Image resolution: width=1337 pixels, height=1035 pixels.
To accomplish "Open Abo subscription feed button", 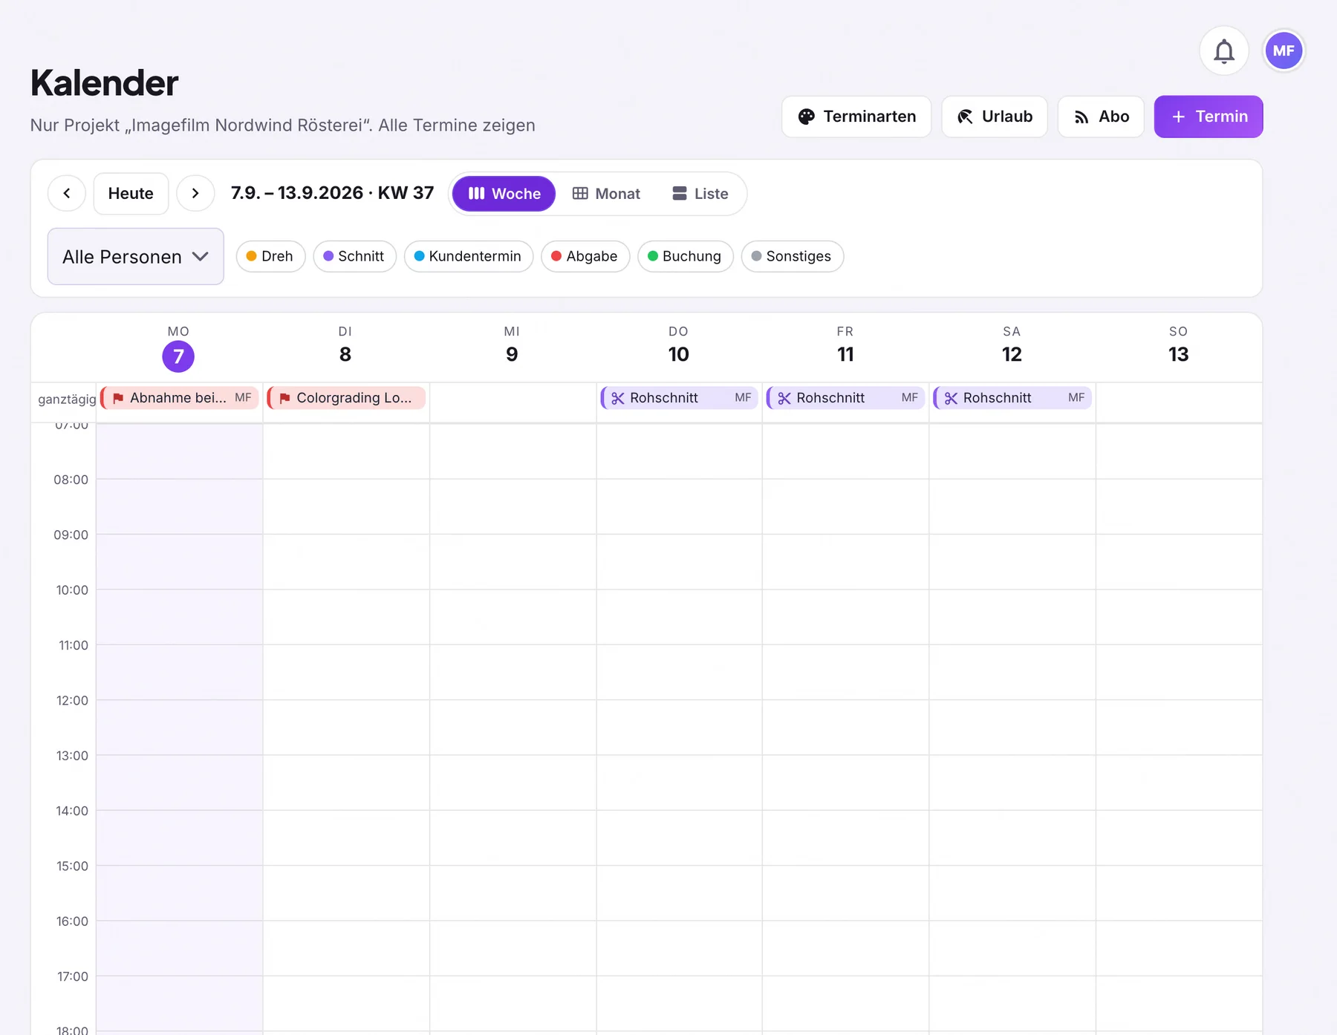I will tap(1101, 117).
